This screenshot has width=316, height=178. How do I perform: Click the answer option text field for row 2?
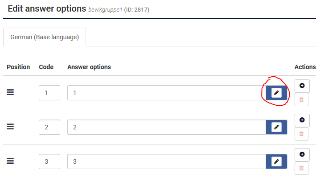click(167, 127)
